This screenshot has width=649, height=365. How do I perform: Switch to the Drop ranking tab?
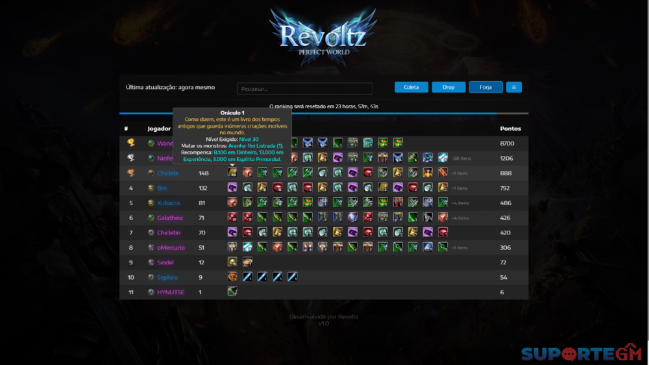(448, 87)
